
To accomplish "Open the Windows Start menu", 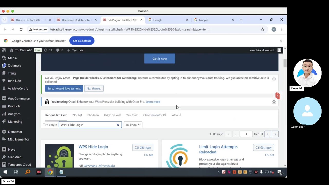I will click(5, 172).
